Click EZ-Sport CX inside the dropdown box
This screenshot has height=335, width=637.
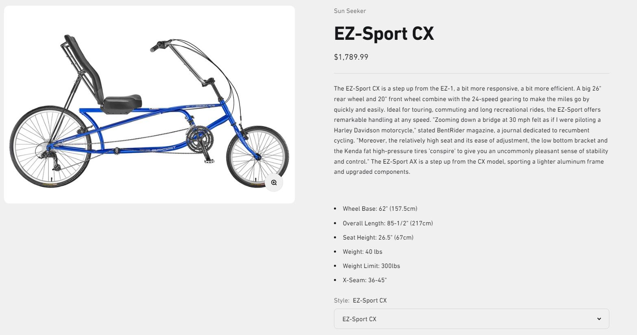coord(359,319)
